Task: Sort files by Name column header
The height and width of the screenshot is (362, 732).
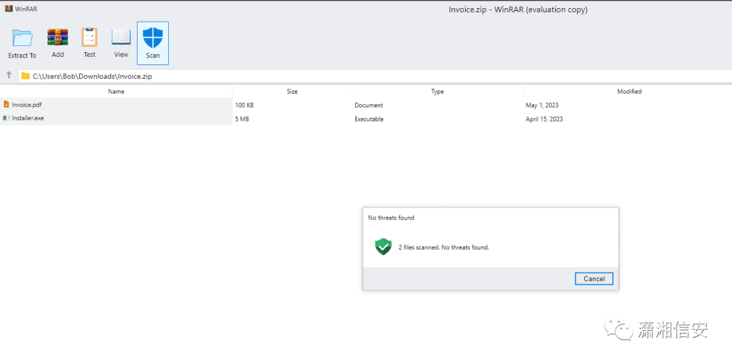Action: (117, 92)
